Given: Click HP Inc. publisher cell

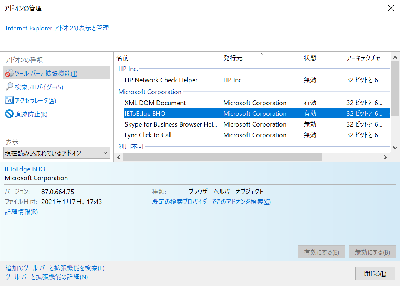Looking at the screenshot, I should pos(233,80).
